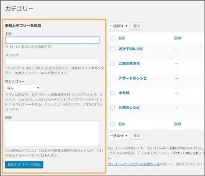Open the top 一括操作 bulk actions dropdown
The image size is (205, 176).
tap(119, 26)
